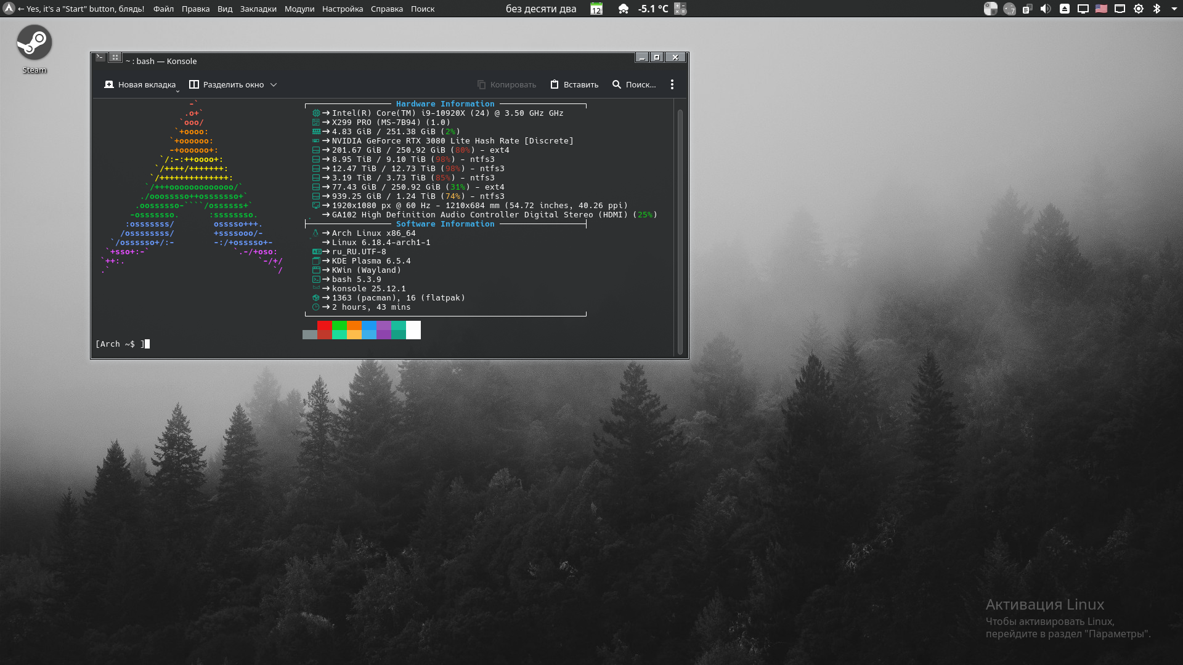1183x665 pixels.
Task: Click the Konsole window menu icon in titlebar
Action: pyautogui.click(x=100, y=57)
